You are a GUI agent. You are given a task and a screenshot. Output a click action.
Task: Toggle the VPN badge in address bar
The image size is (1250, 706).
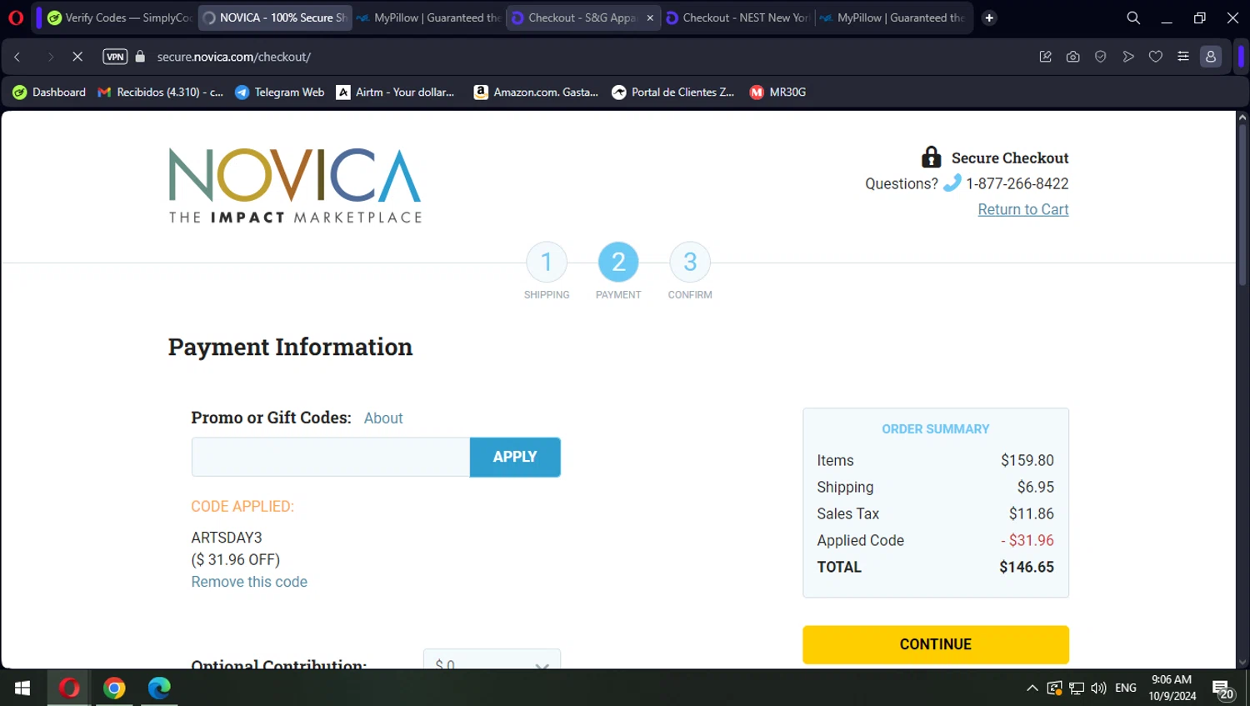coord(115,57)
